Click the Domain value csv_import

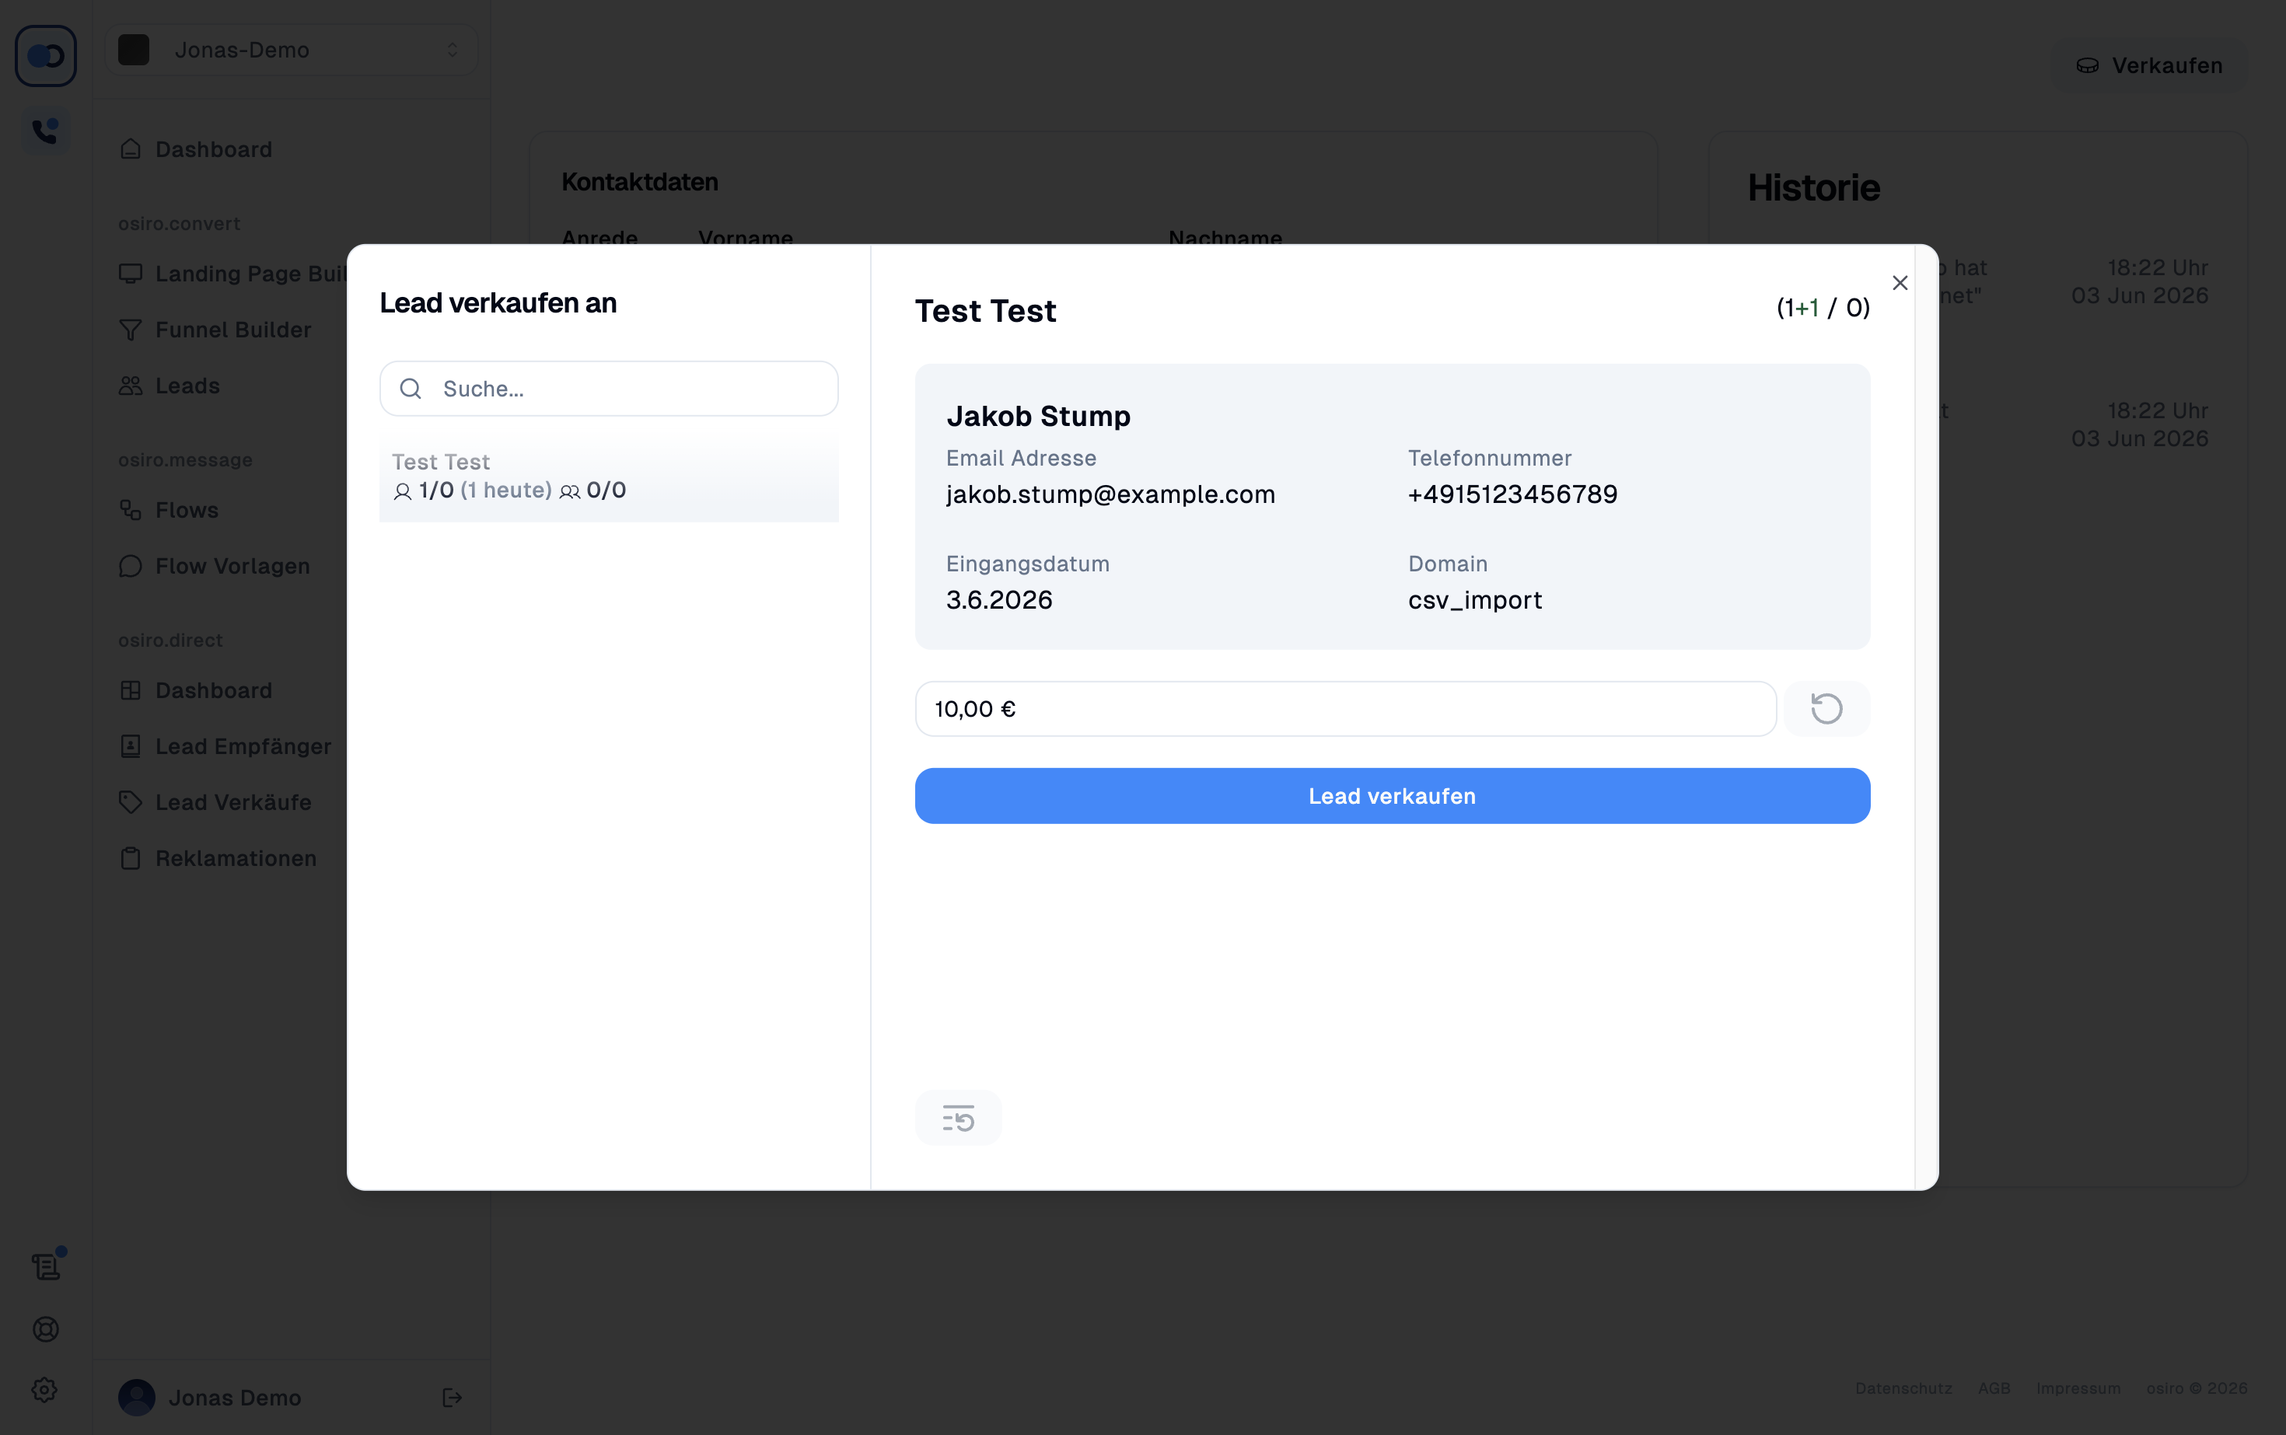(x=1474, y=600)
